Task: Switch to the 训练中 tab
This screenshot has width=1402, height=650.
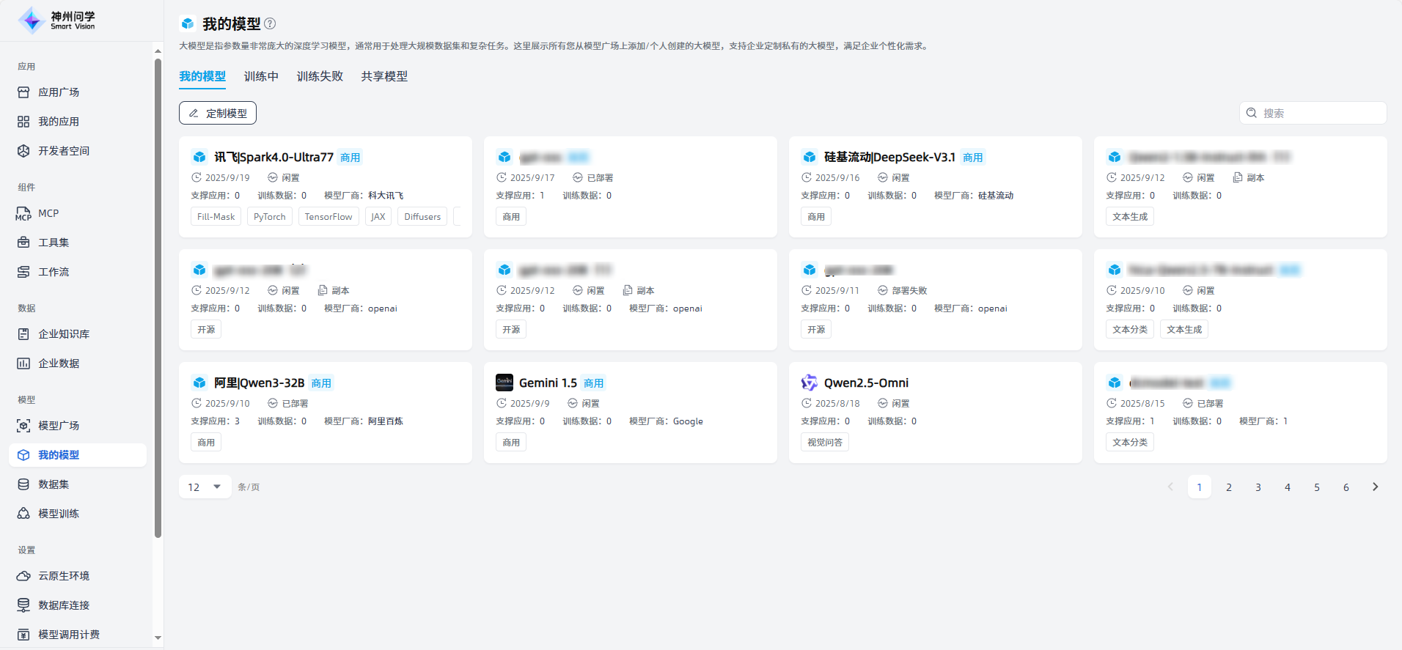Action: 261,76
